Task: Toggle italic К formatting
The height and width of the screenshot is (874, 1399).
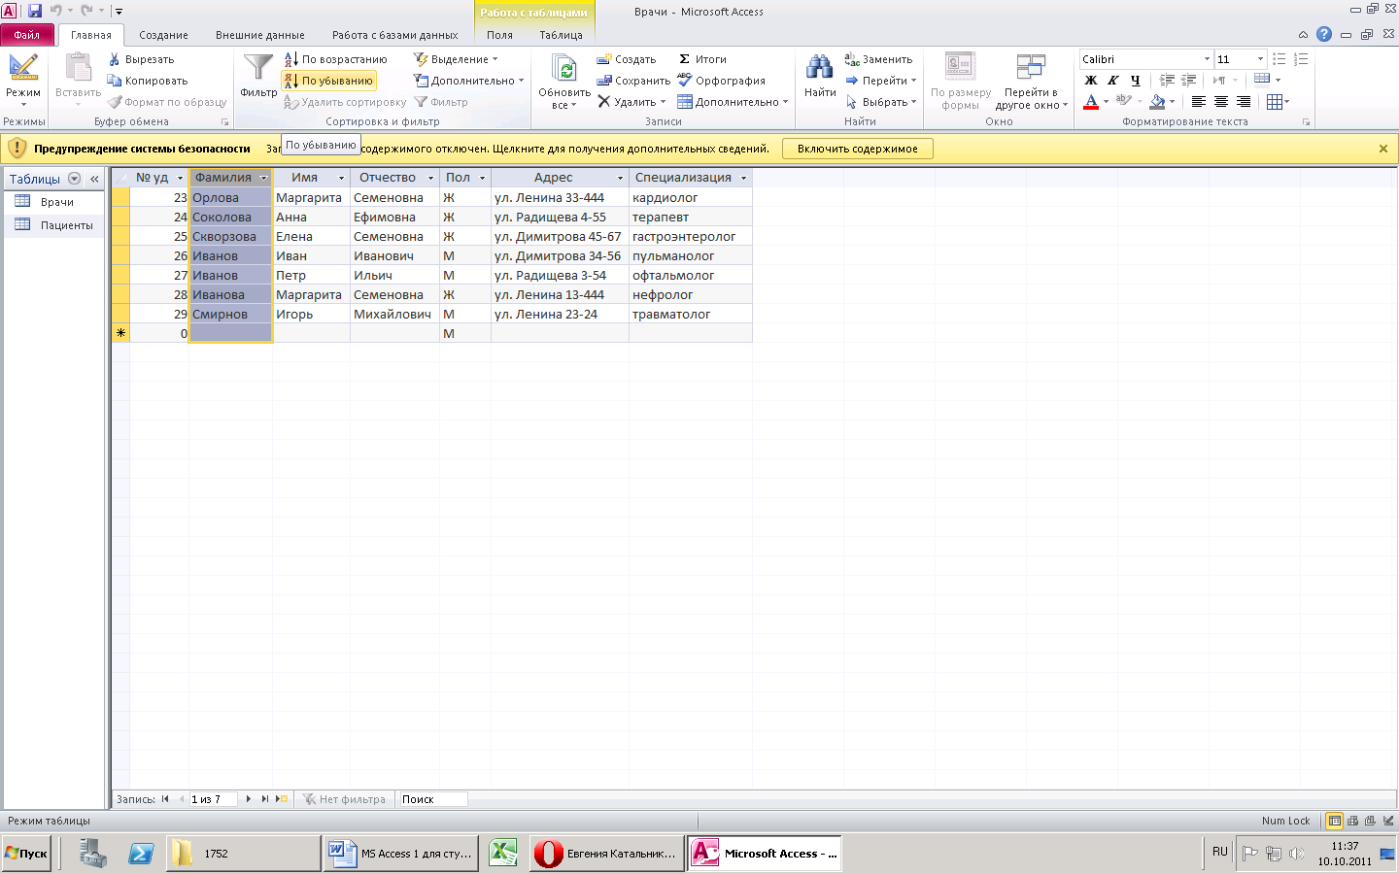Action: pos(1113,81)
